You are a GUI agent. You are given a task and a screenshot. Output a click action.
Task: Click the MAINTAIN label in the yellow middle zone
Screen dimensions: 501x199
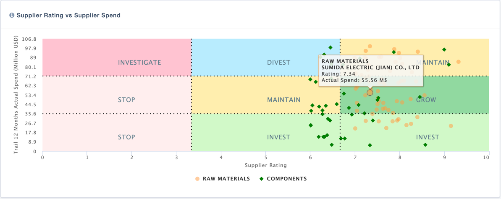point(284,100)
